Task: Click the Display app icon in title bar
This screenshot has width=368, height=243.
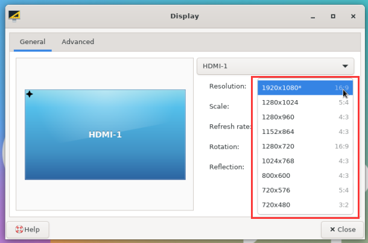Action: click(14, 16)
